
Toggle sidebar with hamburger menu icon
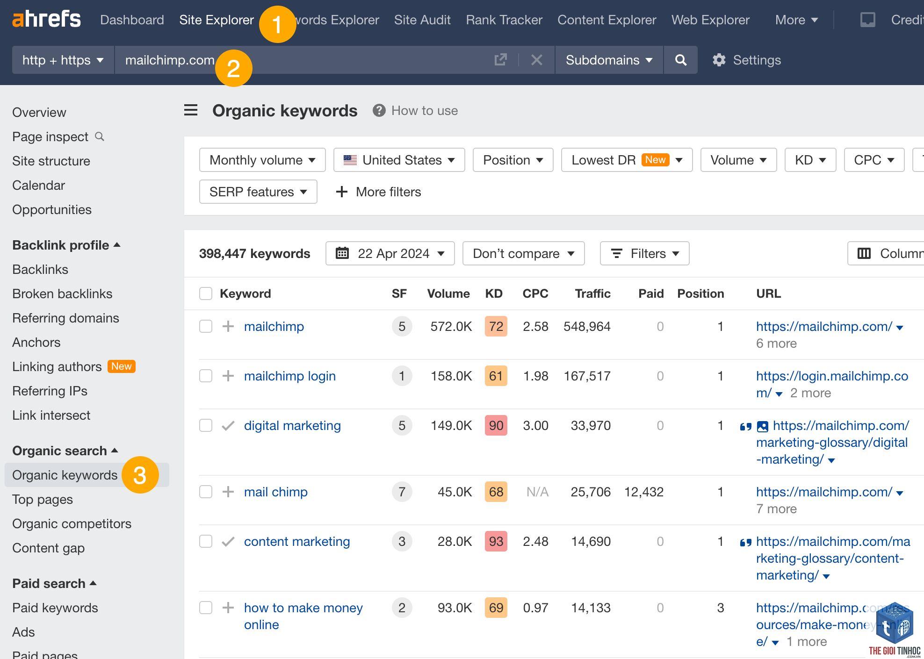pyautogui.click(x=191, y=110)
